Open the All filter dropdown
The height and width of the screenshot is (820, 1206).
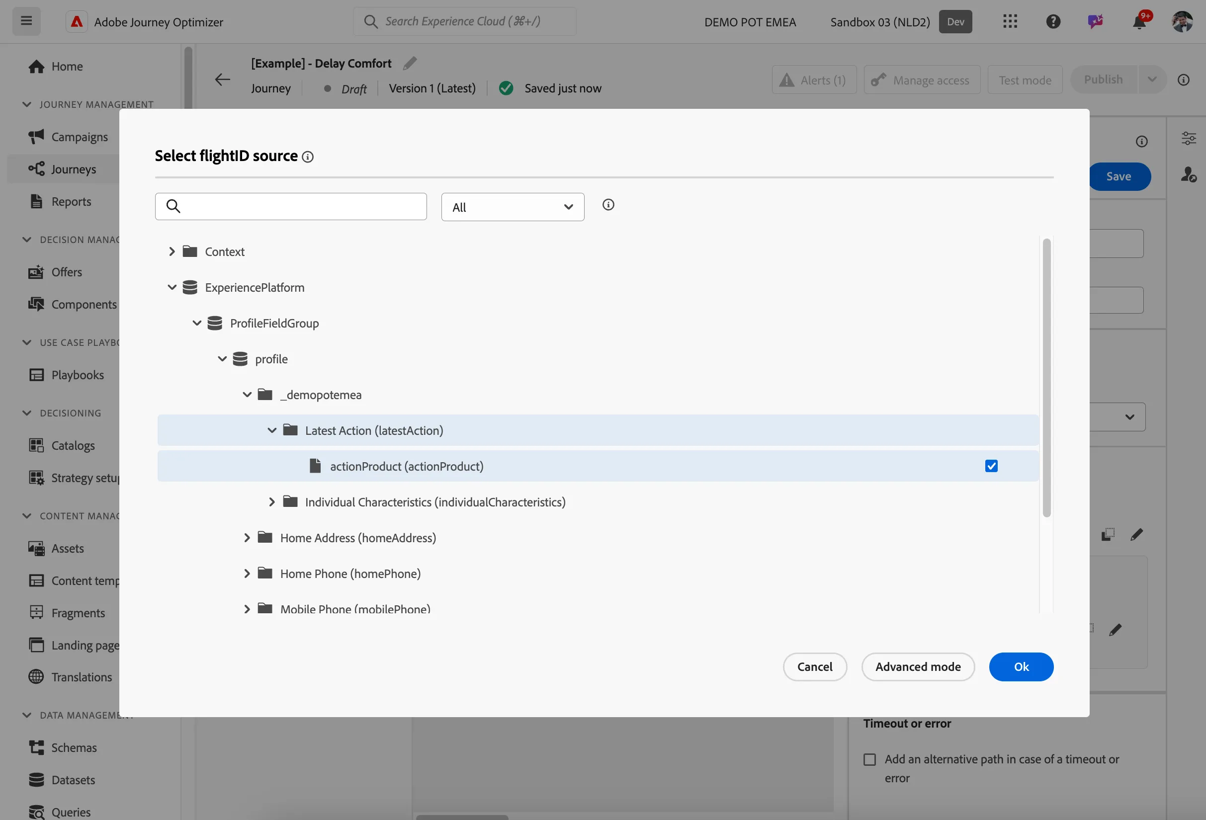point(513,207)
